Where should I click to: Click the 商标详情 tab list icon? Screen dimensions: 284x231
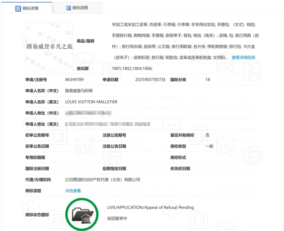[18, 8]
